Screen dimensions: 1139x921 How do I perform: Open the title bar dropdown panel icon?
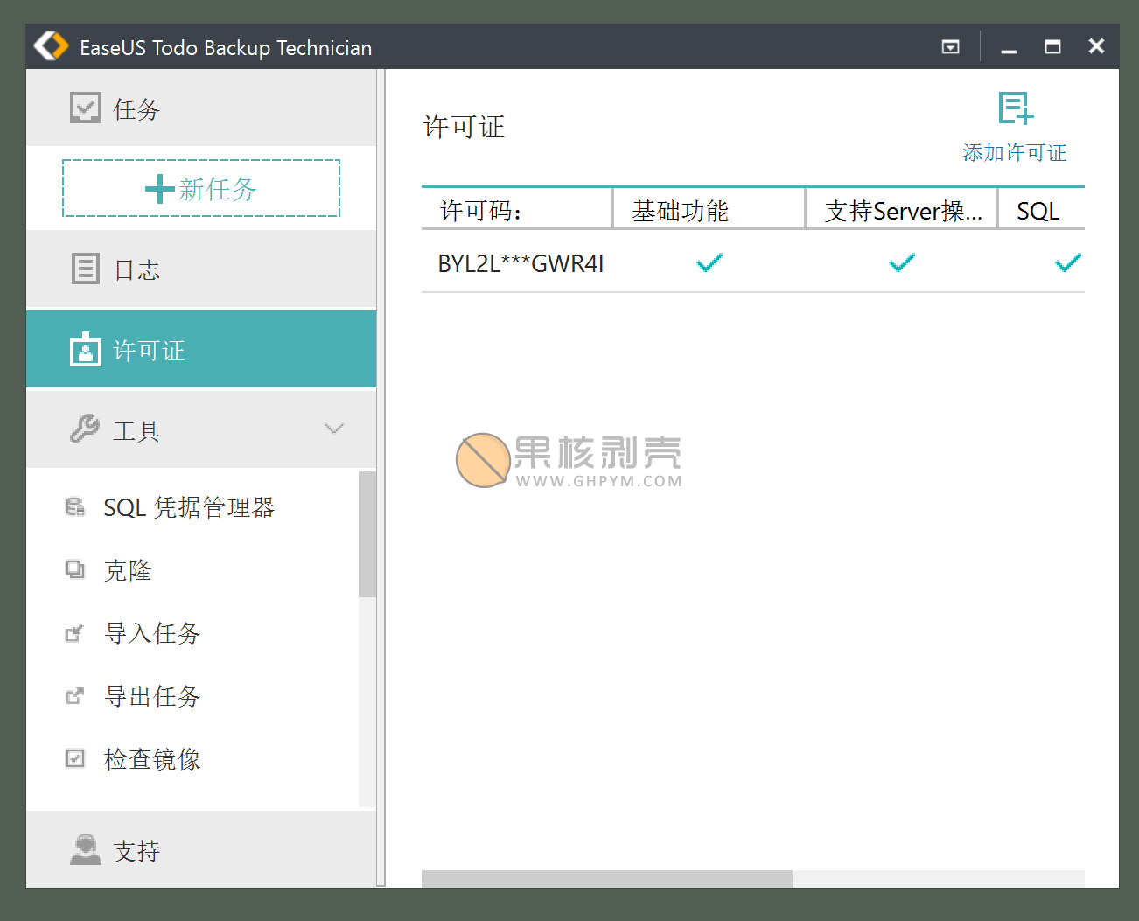(950, 46)
